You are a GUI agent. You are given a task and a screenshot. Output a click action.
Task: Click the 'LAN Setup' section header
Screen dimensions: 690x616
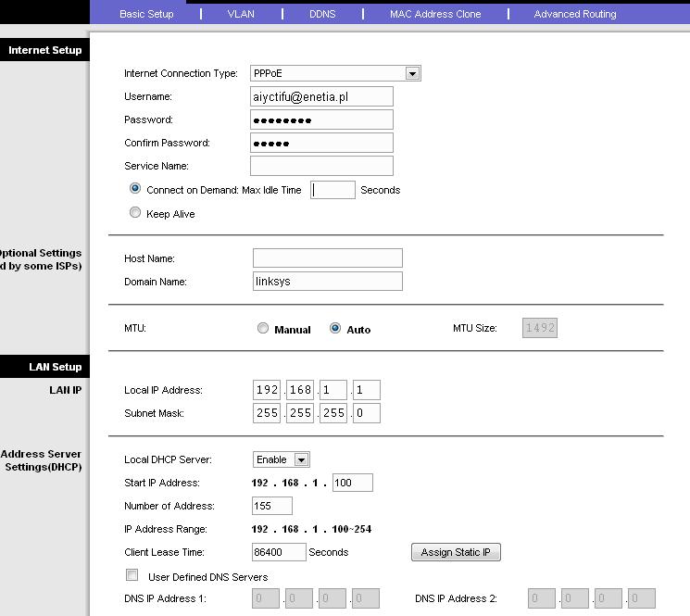point(44,367)
